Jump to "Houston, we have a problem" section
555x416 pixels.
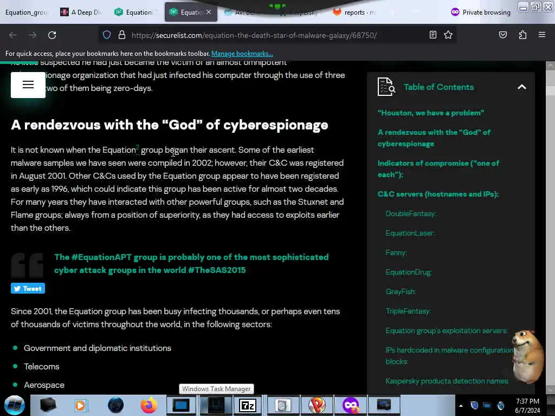coord(431,113)
